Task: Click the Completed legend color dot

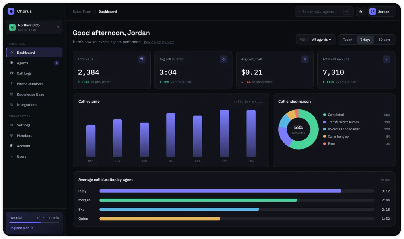Action: pyautogui.click(x=325, y=115)
